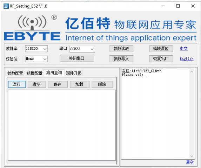Switch language to English
The height and width of the screenshot is (168, 201).
point(187,59)
